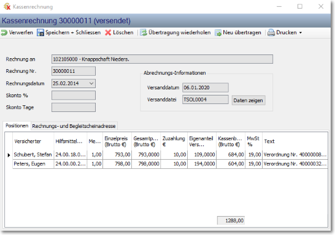Click the Übertragung wiederholen icon
Screen dimensions: 335x235
(144, 32)
